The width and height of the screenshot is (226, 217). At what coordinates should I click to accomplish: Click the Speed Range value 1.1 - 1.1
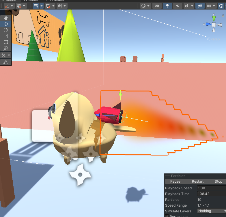pos(203,205)
